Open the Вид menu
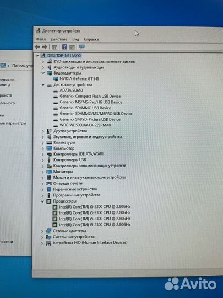Viewport: 223px width, 298px height. (x=75, y=39)
